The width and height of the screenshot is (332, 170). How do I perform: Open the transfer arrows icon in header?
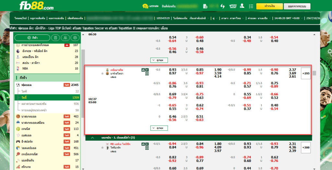pos(222,6)
